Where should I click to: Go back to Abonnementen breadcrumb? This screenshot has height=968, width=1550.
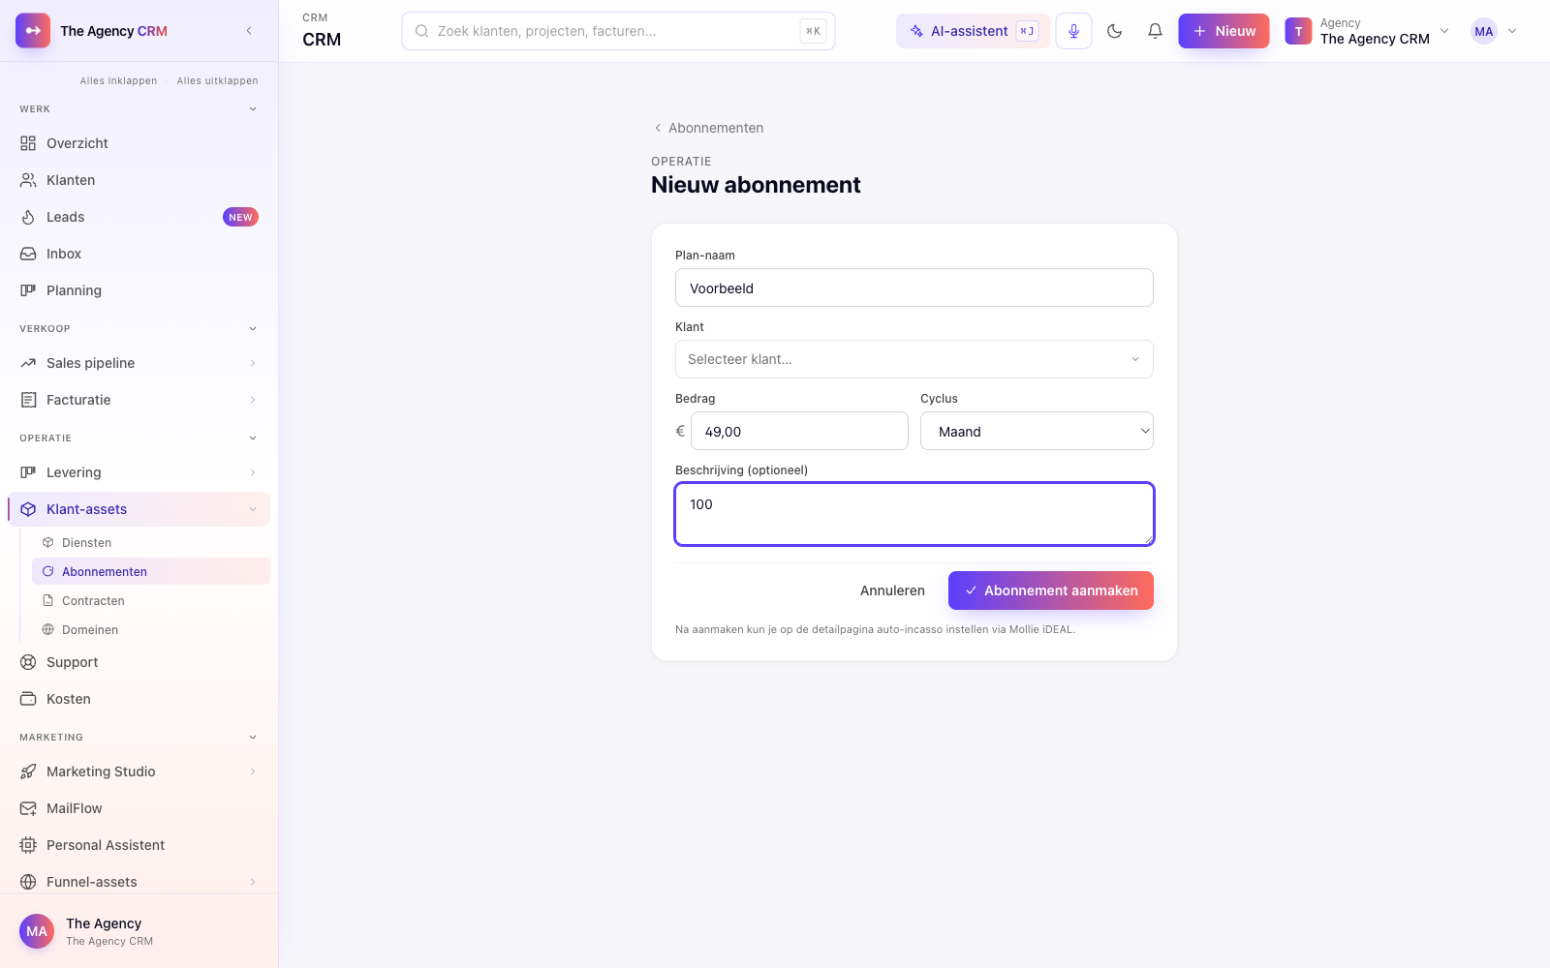coord(708,128)
